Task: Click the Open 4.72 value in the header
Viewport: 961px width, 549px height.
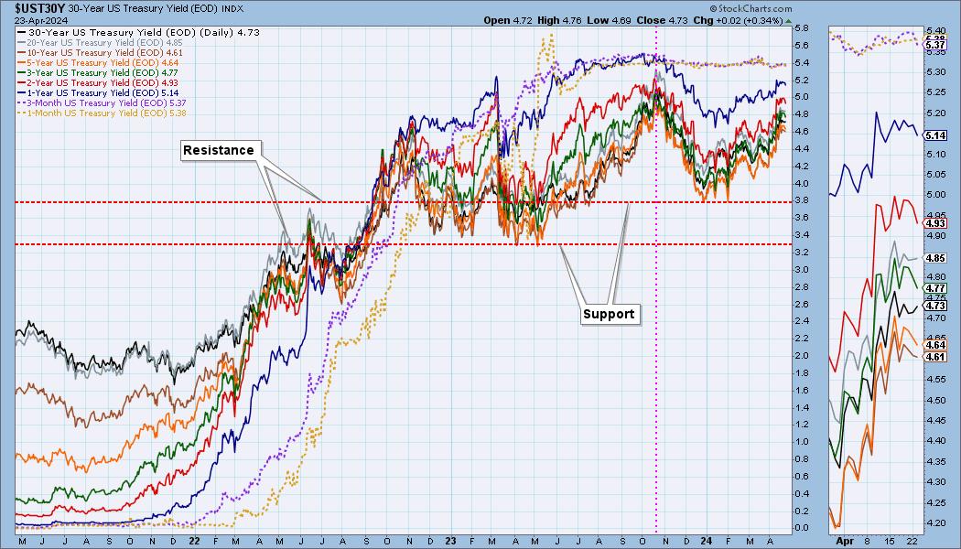Action: coord(508,20)
